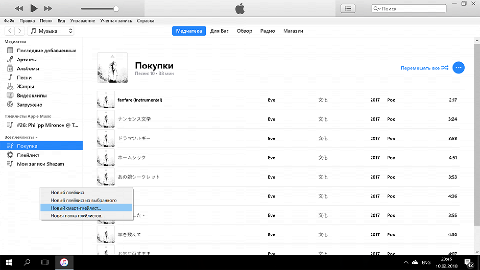Image resolution: width=480 pixels, height=270 pixels.
Task: Collapse the "Все плейлисты" section
Action: click(x=21, y=137)
